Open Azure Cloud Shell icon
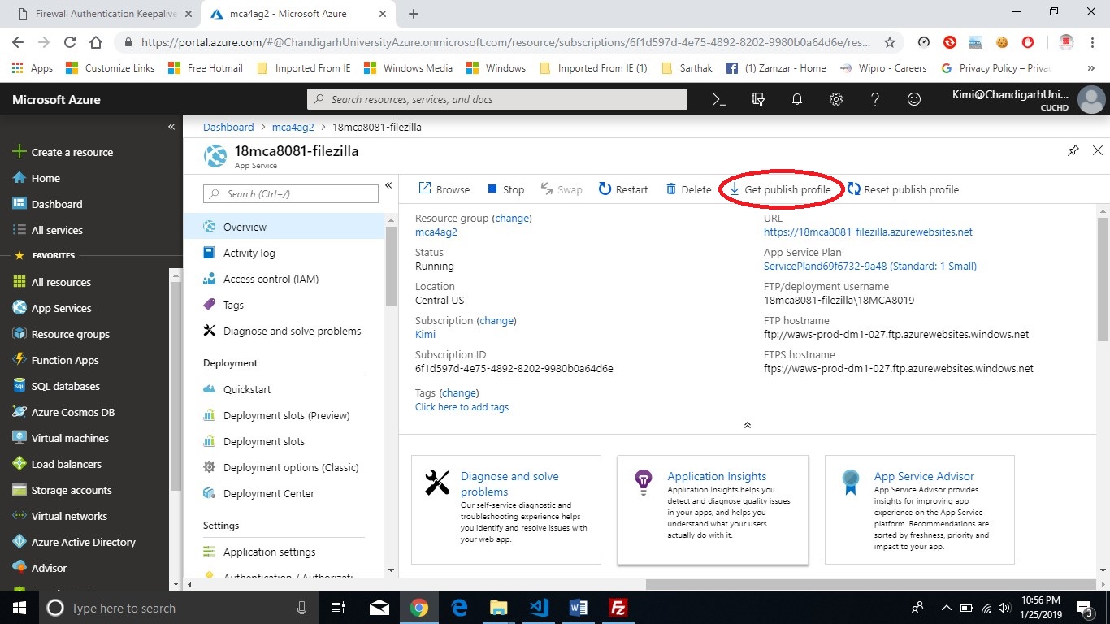Screen dimensions: 1110x624 pos(718,99)
